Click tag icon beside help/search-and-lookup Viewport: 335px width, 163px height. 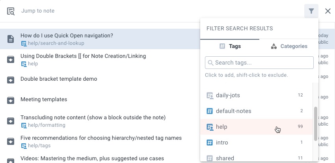click(x=24, y=44)
